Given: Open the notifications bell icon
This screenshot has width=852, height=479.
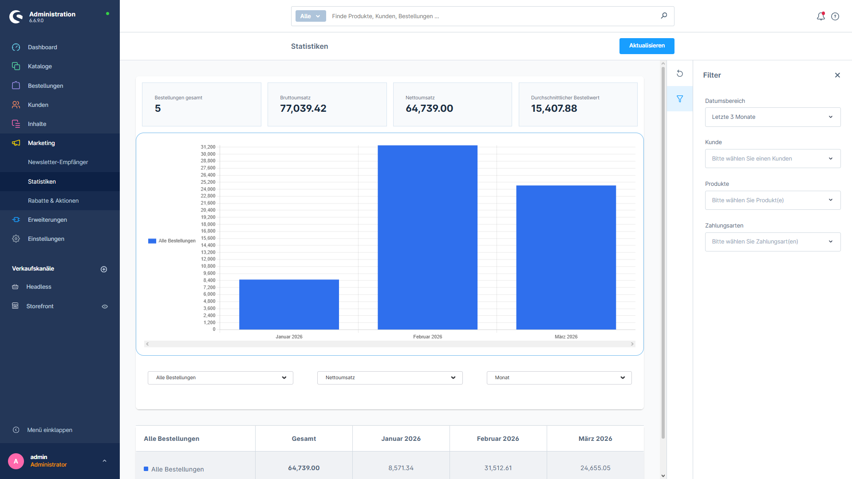Looking at the screenshot, I should coord(820,16).
